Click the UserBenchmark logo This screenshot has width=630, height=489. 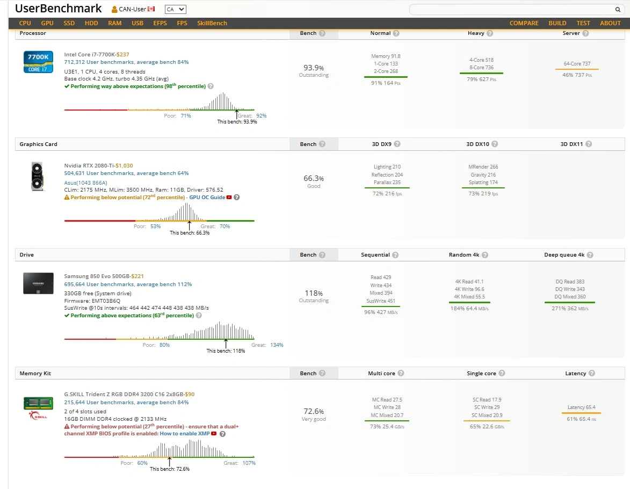[x=58, y=9]
